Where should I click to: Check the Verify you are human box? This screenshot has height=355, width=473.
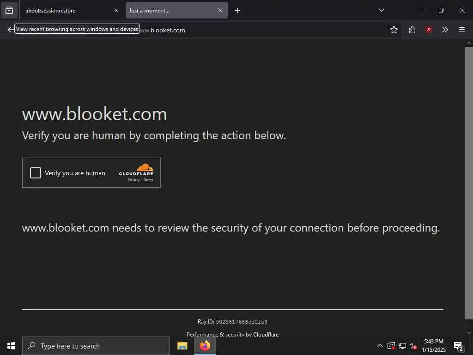point(36,173)
